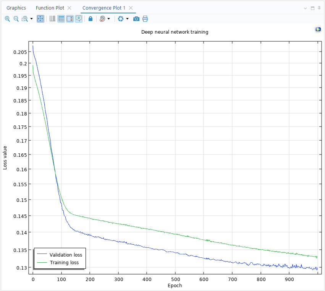Click the Print icon

145,19
